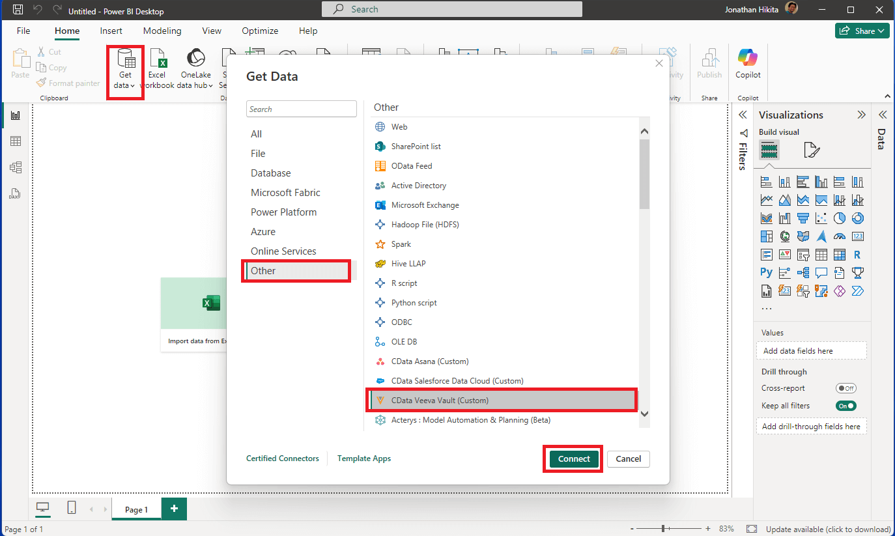The height and width of the screenshot is (536, 895).
Task: Expand the Data pane chevron
Action: (883, 115)
